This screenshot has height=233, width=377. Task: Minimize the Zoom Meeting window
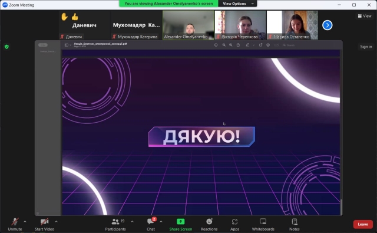[x=339, y=5]
